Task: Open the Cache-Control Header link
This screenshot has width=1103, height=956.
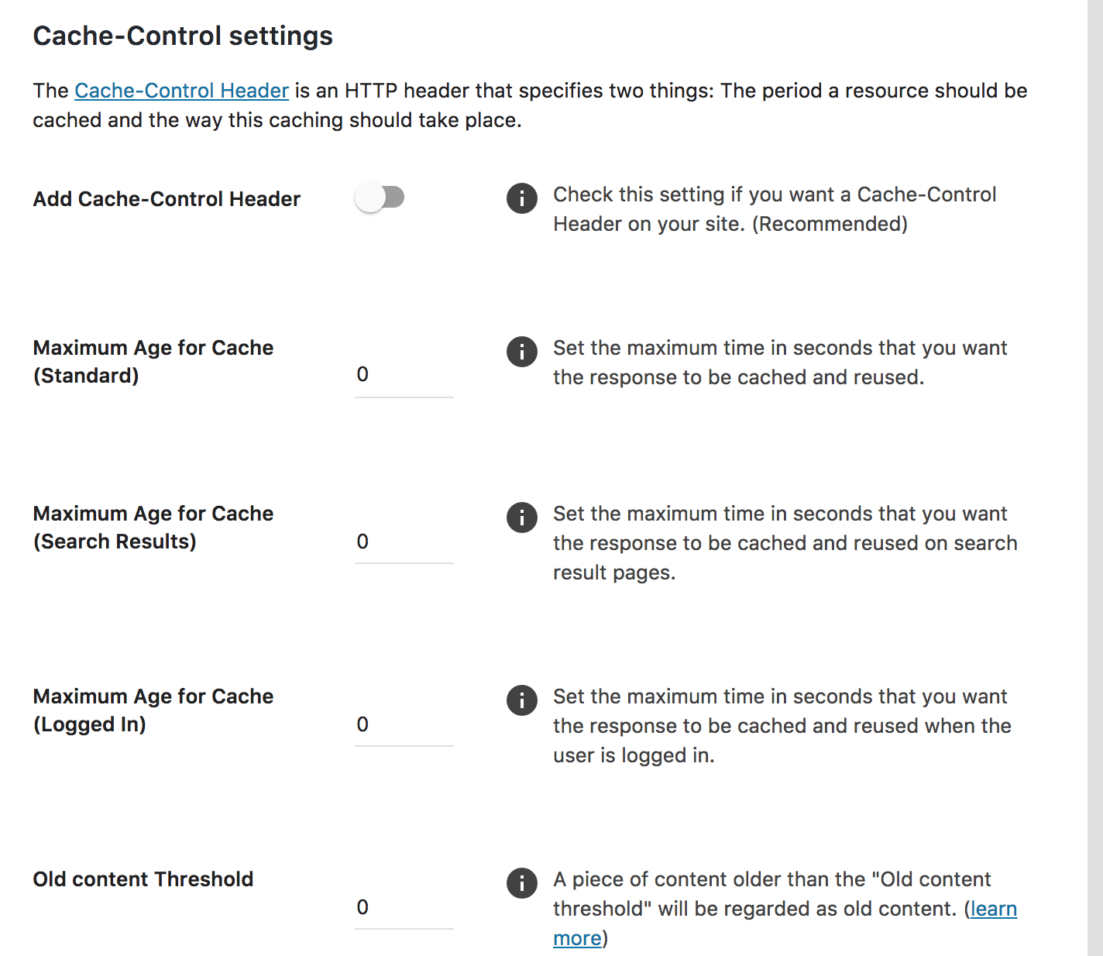Action: (x=181, y=91)
